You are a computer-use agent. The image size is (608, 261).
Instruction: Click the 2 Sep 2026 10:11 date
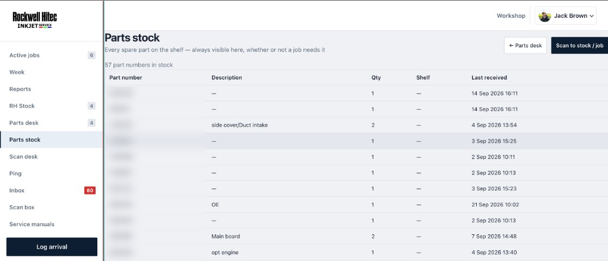tap(493, 157)
